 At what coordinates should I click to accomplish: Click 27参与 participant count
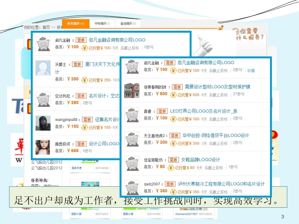click(x=239, y=94)
